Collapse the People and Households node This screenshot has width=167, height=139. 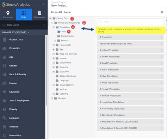click(x=52, y=23)
